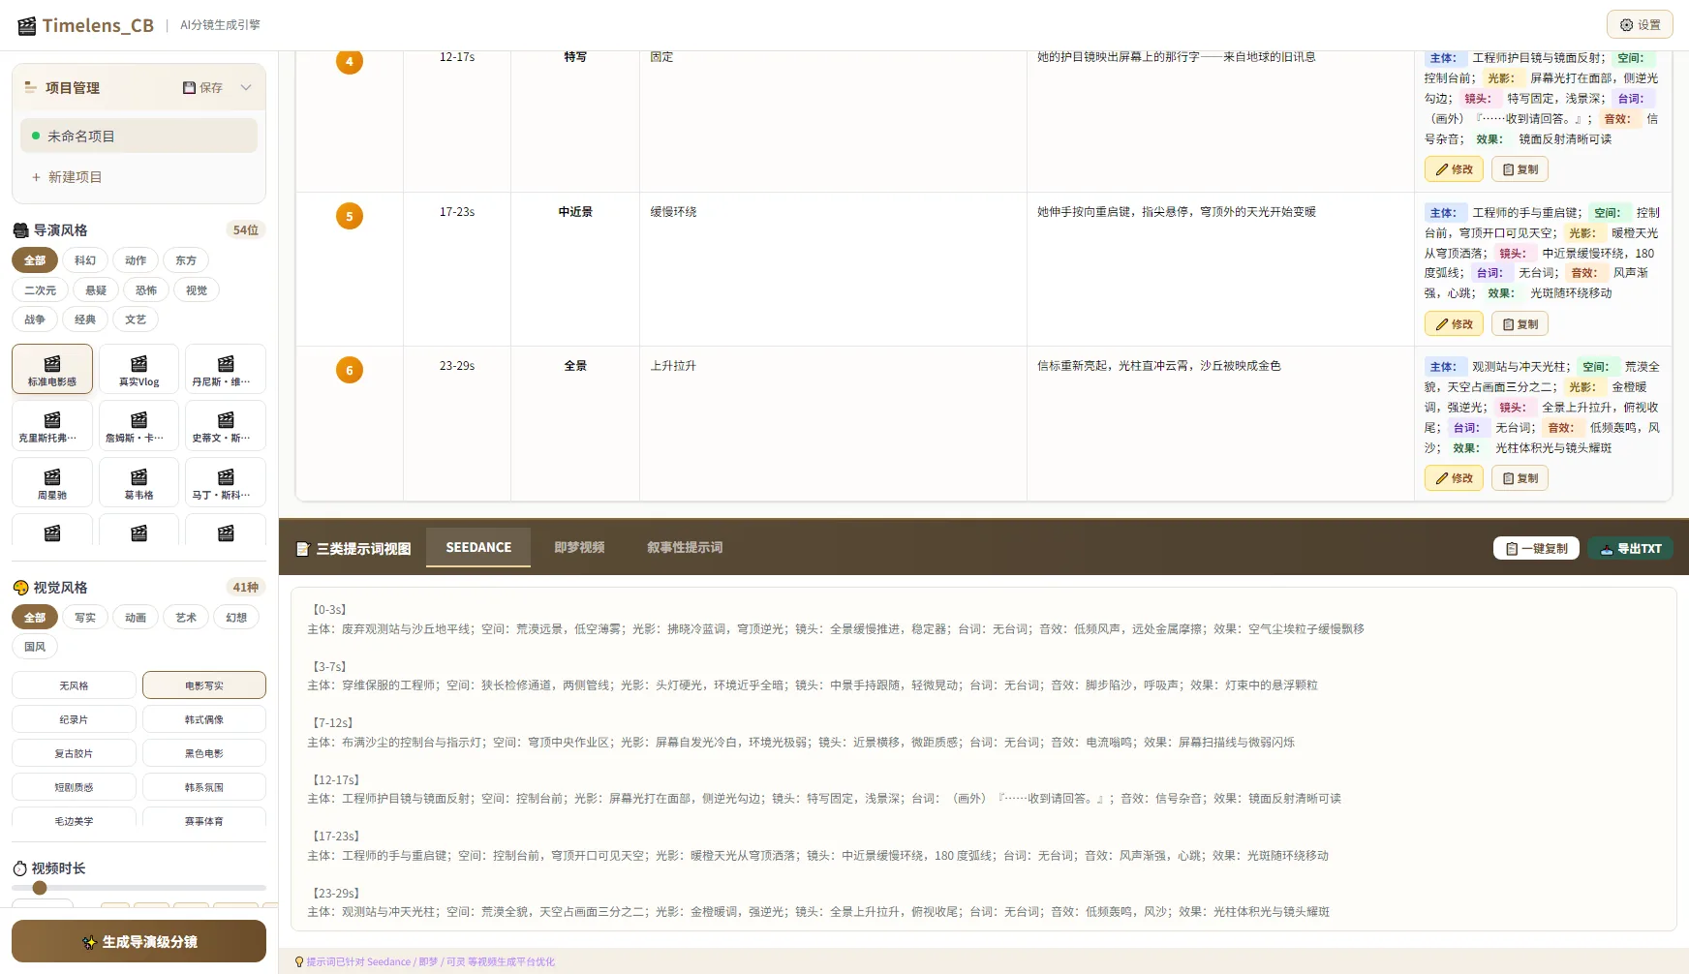
Task: Select the 无风格 visual style option
Action: point(74,685)
